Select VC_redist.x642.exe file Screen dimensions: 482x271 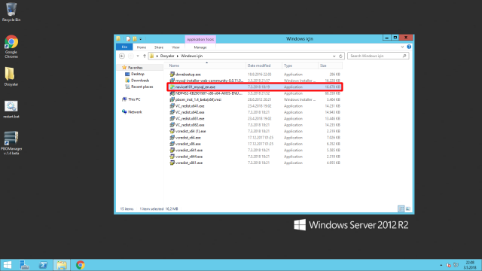click(255, 112)
